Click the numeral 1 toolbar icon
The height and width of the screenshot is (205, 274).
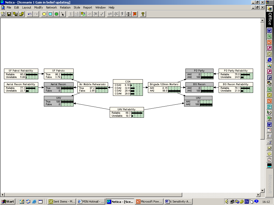coord(71,14)
